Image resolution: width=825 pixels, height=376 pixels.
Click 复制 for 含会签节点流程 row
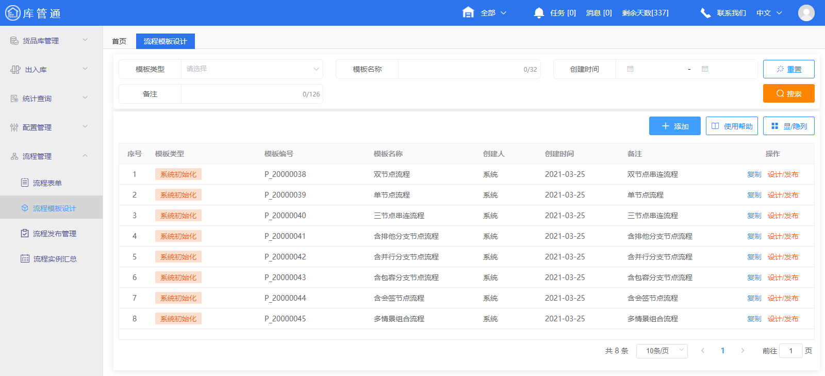point(754,298)
